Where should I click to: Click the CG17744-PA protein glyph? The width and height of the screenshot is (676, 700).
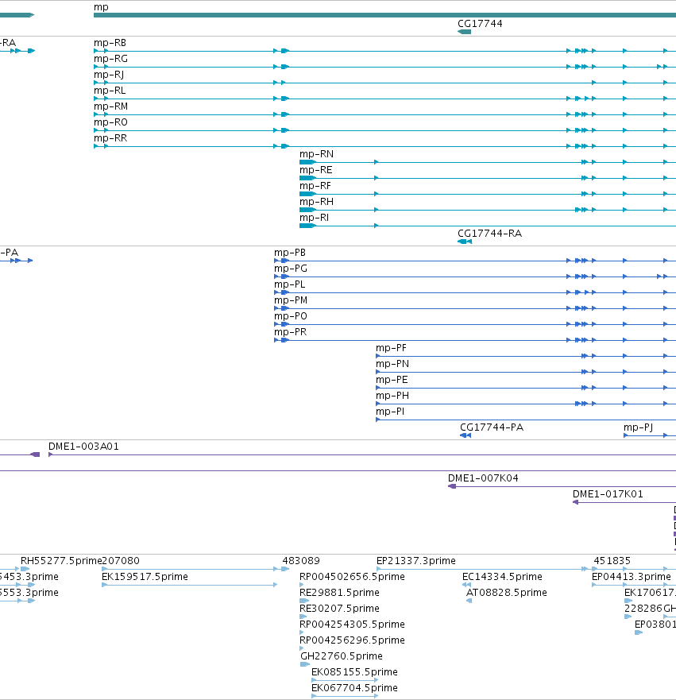[465, 435]
